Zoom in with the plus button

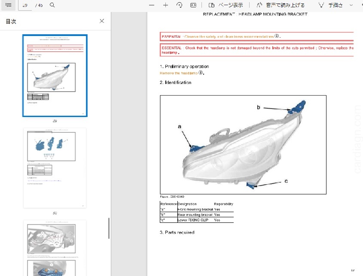[165, 5]
